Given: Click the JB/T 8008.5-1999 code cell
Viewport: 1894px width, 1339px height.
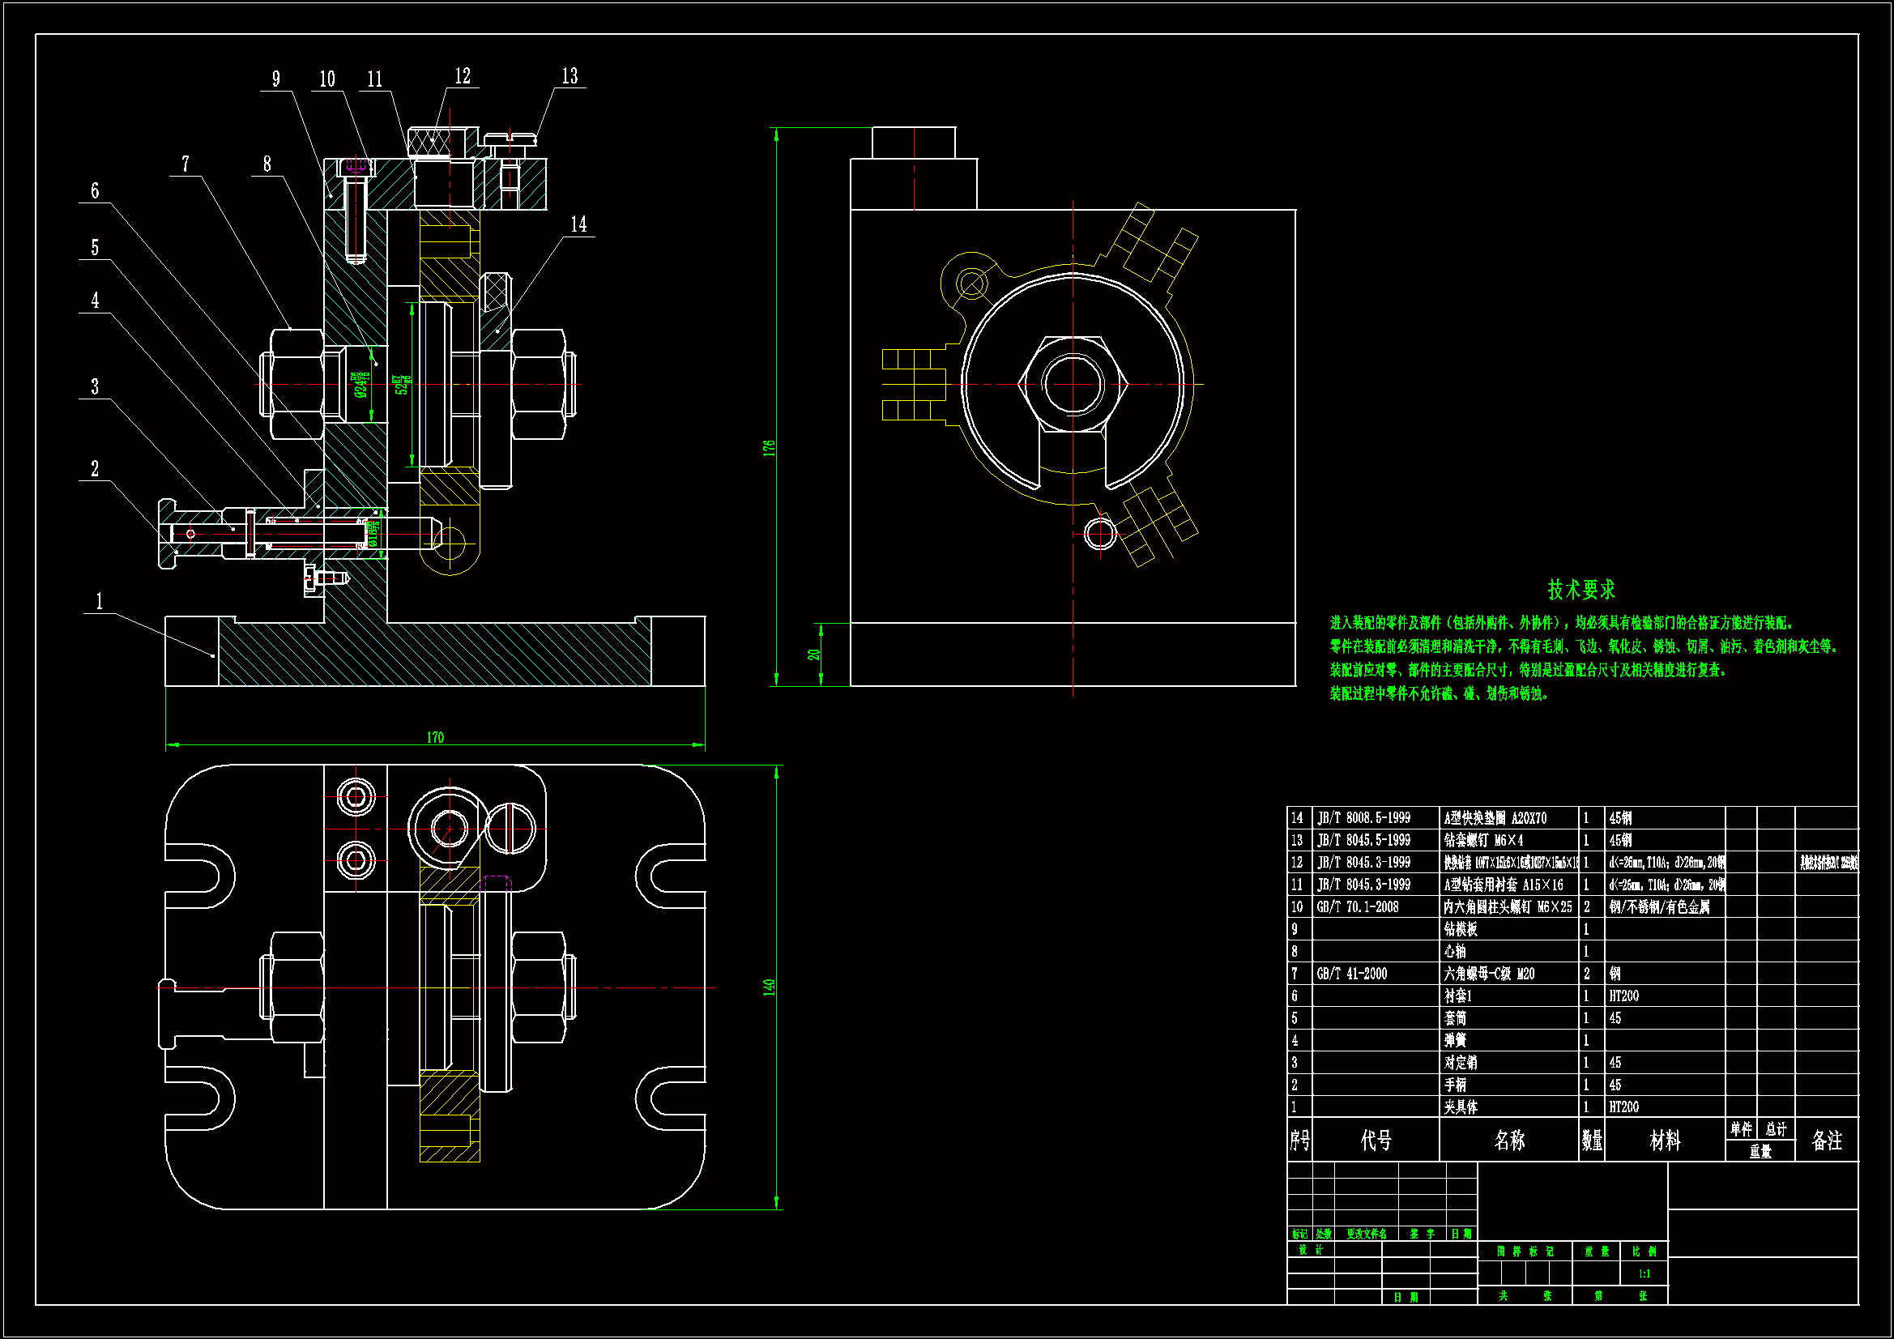Looking at the screenshot, I should [1363, 818].
